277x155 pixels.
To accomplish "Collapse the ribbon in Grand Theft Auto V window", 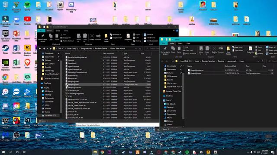I will [x=174, y=31].
